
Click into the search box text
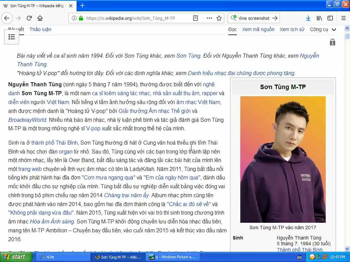click(x=254, y=18)
